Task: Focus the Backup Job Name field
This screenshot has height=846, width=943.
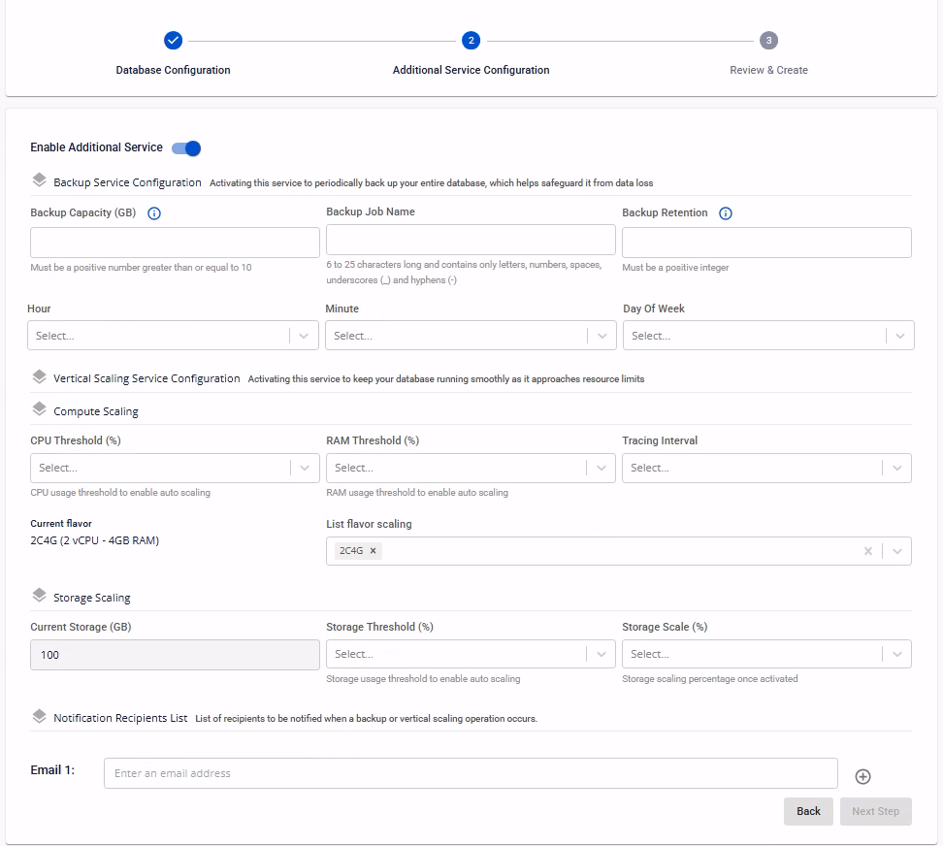Action: coord(471,240)
